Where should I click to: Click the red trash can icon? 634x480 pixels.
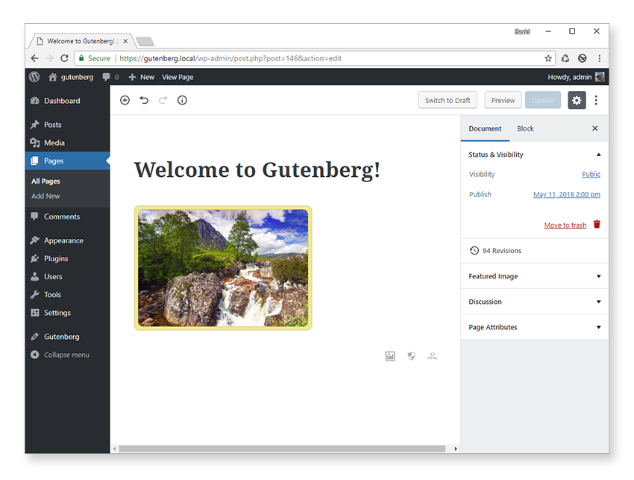(597, 224)
